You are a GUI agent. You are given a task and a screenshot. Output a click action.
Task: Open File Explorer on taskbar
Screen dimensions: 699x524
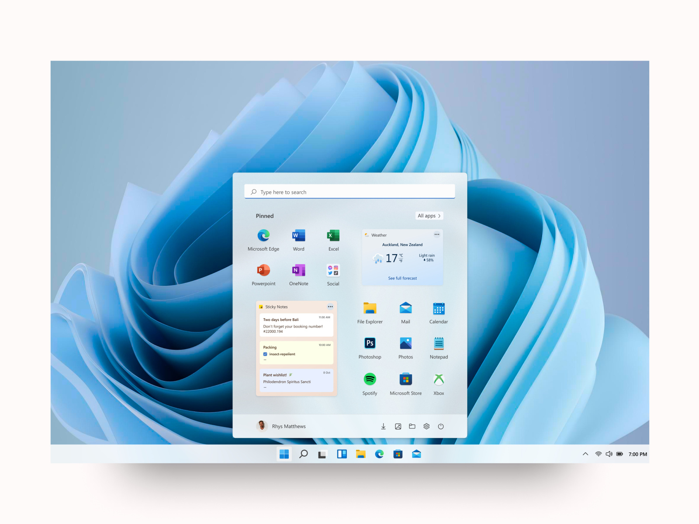(x=360, y=454)
